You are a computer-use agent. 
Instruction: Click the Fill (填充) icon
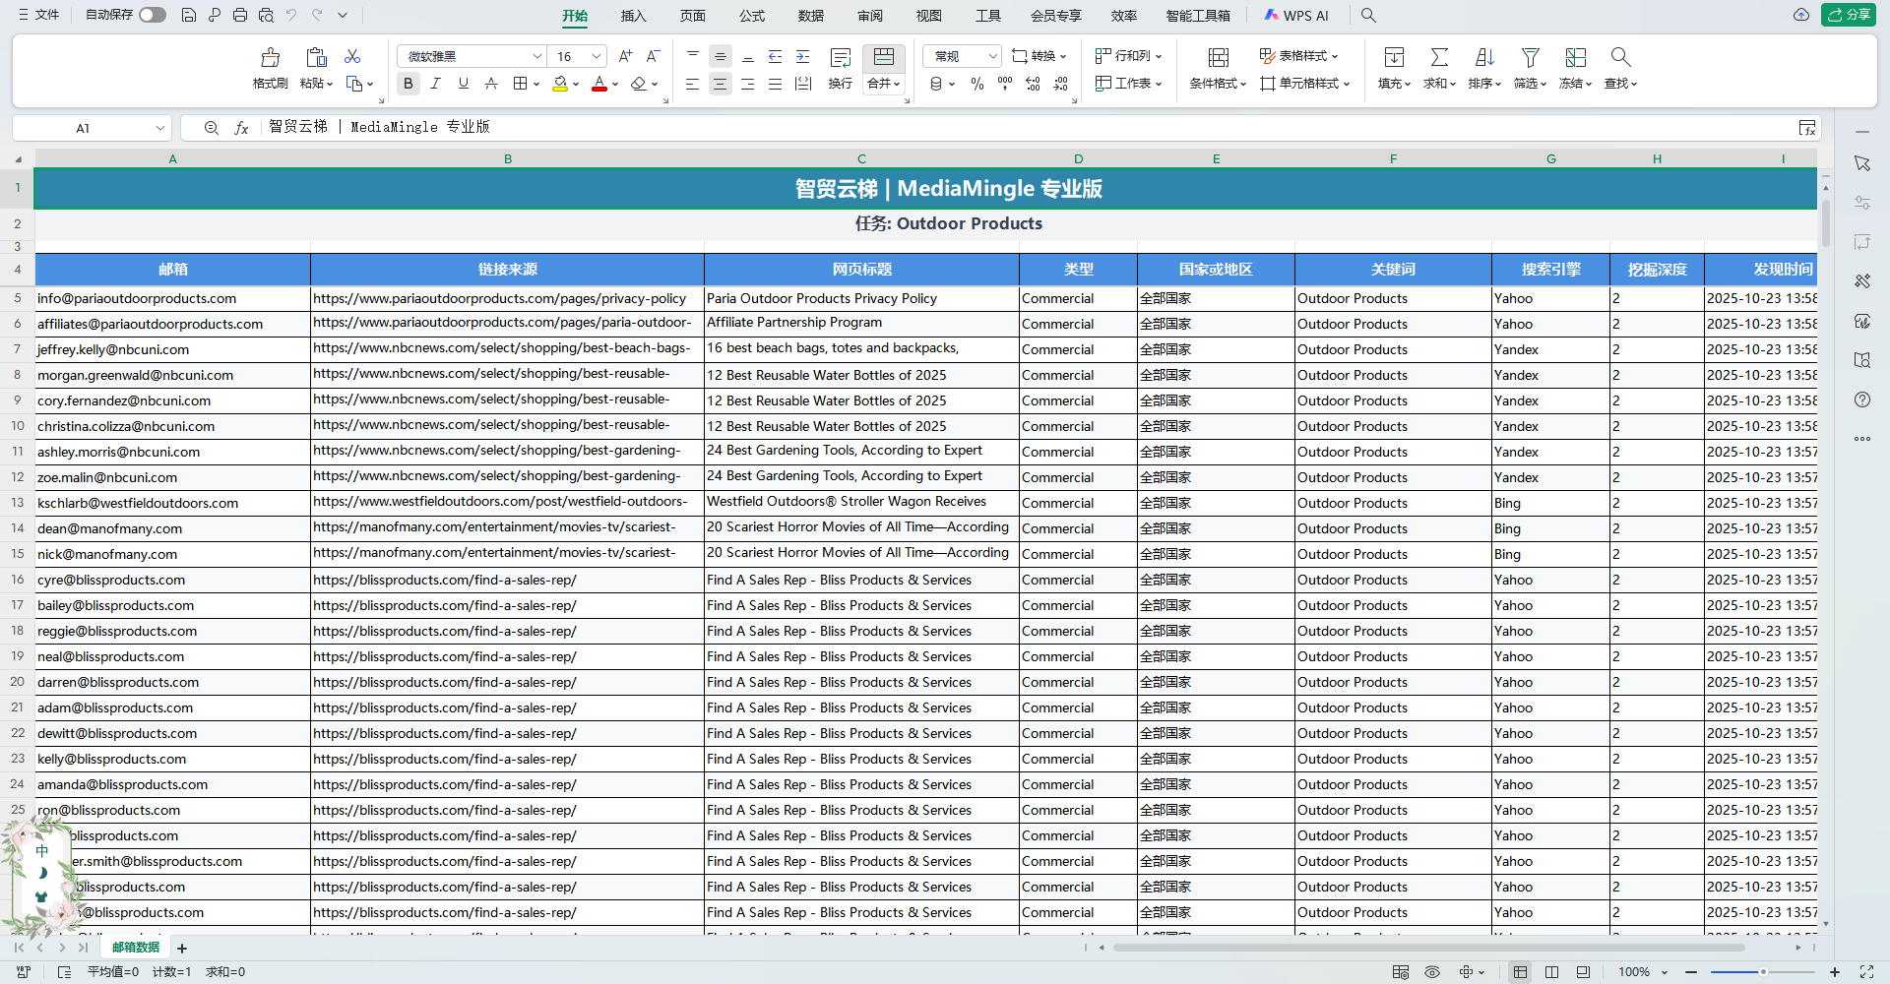(x=1394, y=57)
